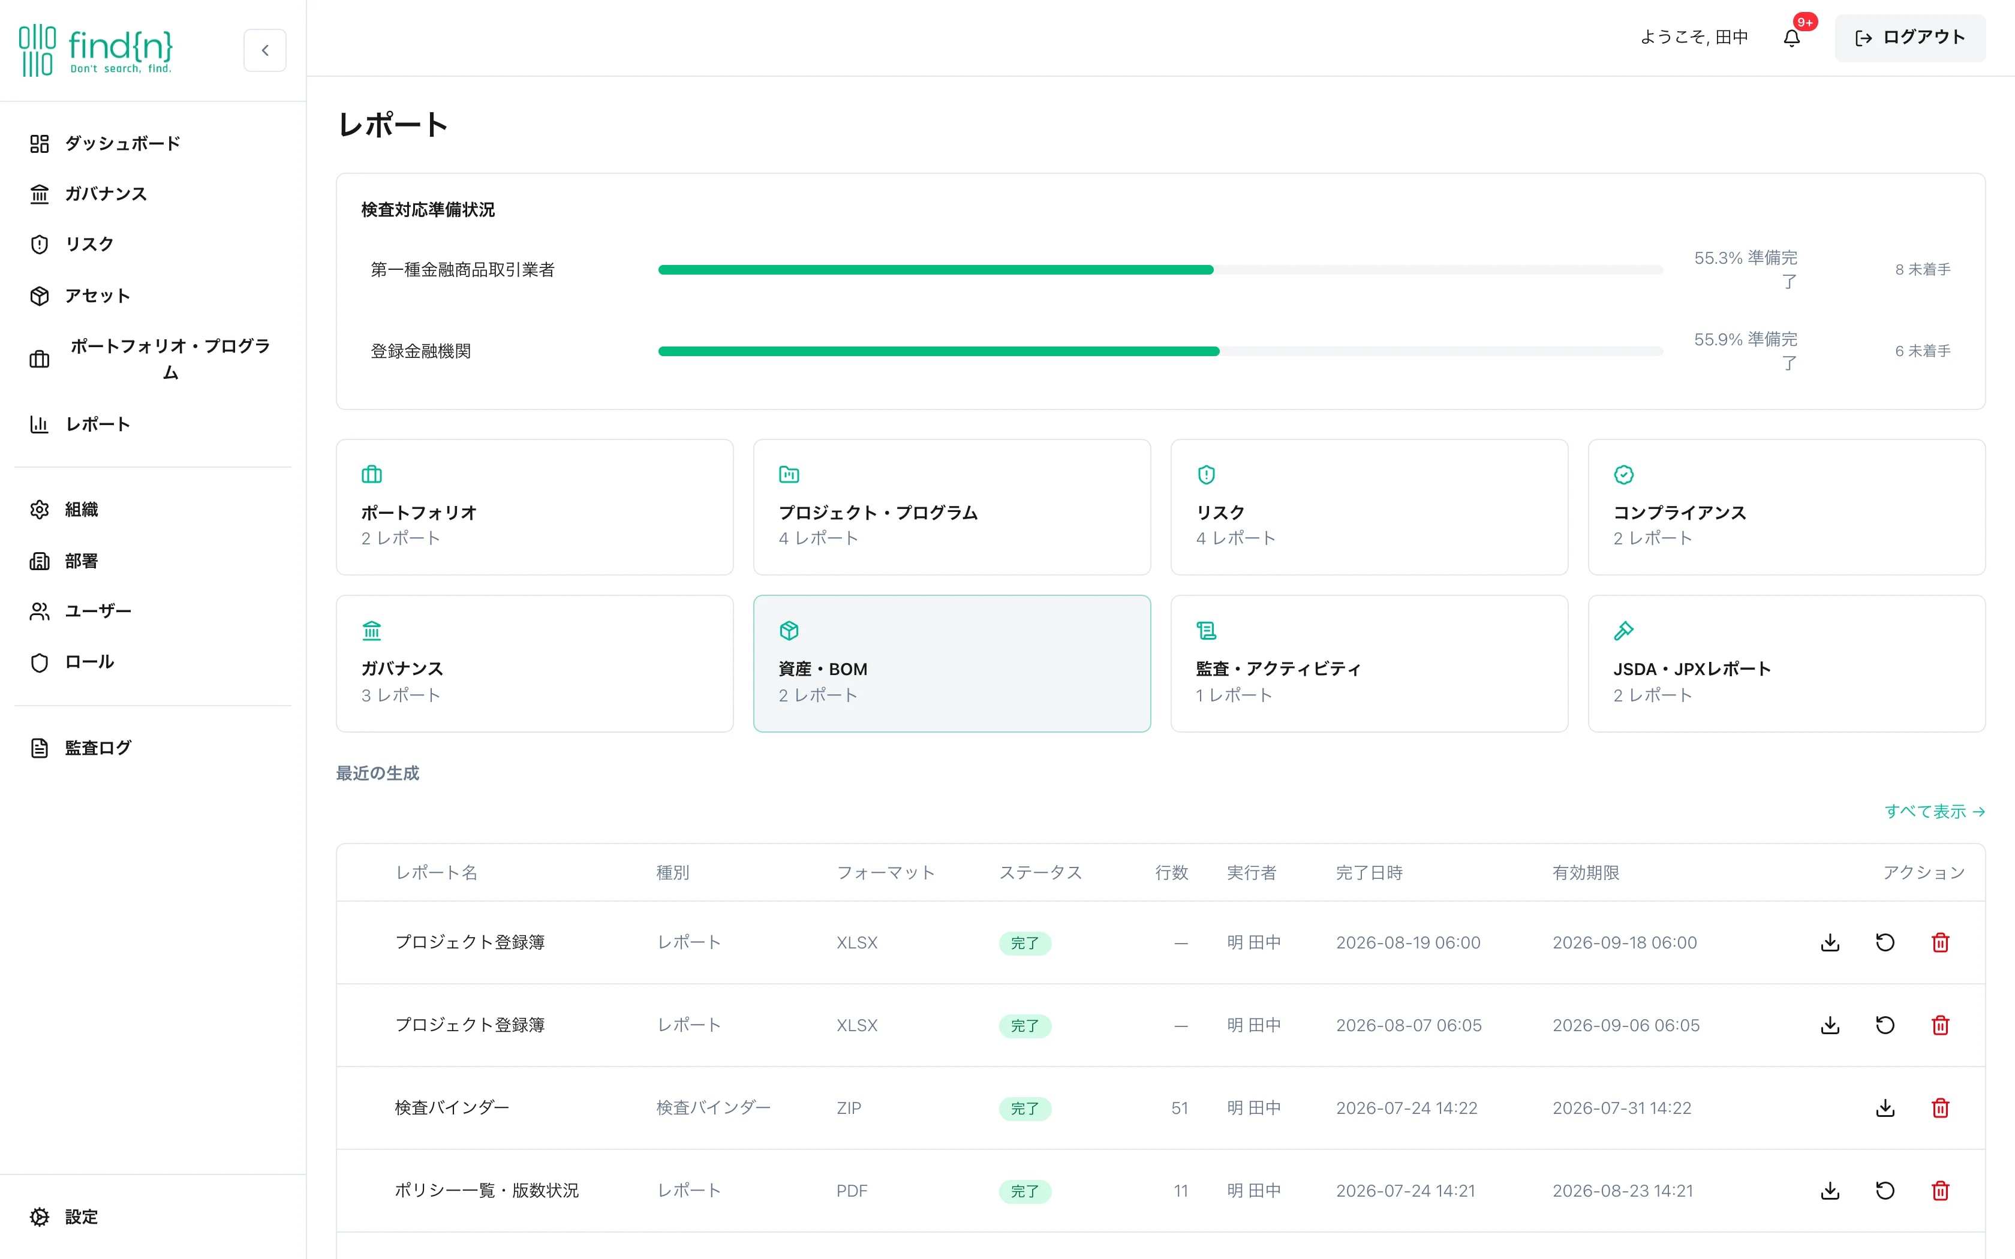This screenshot has height=1259, width=2015.
Task: Delete the ポリシー一覧・版数状況 report
Action: tap(1940, 1191)
